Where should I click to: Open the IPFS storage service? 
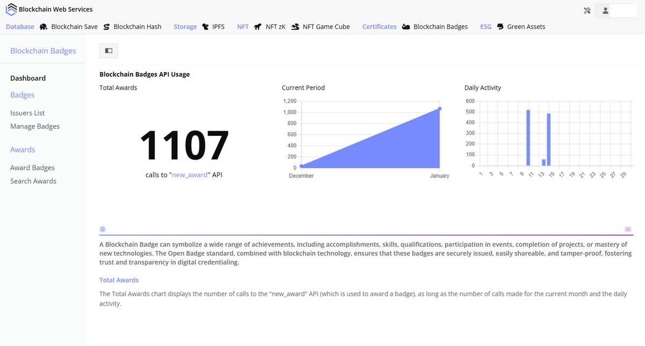(218, 26)
